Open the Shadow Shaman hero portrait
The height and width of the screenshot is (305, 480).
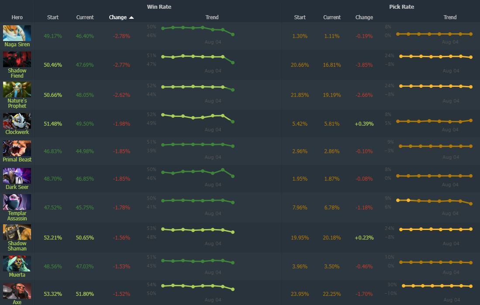[17, 232]
